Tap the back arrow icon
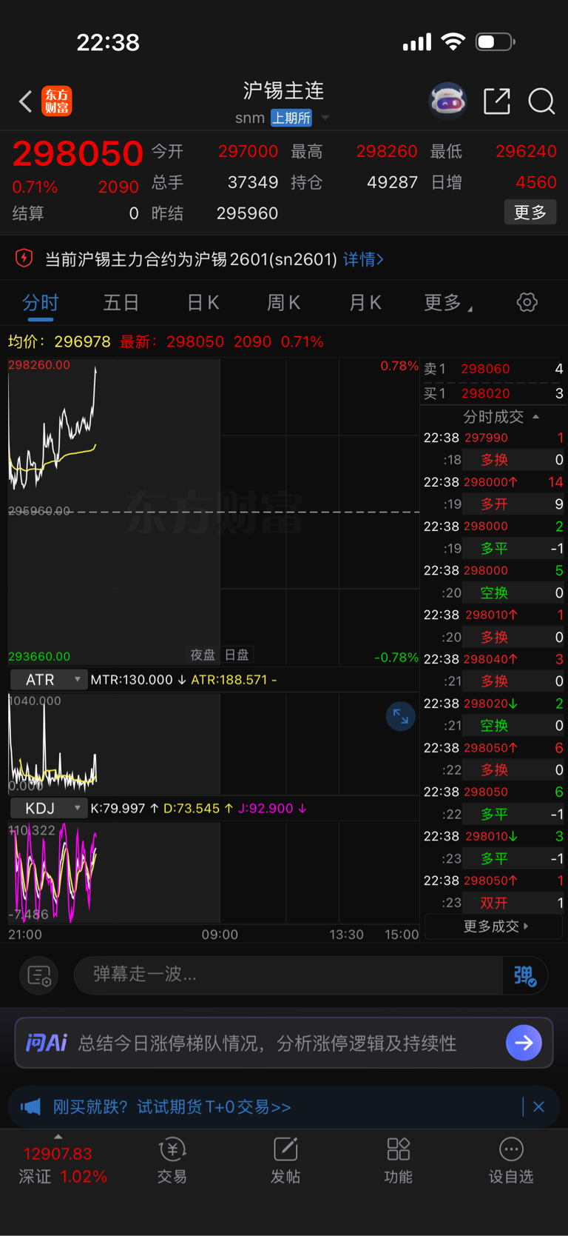Image resolution: width=568 pixels, height=1236 pixels. point(25,101)
